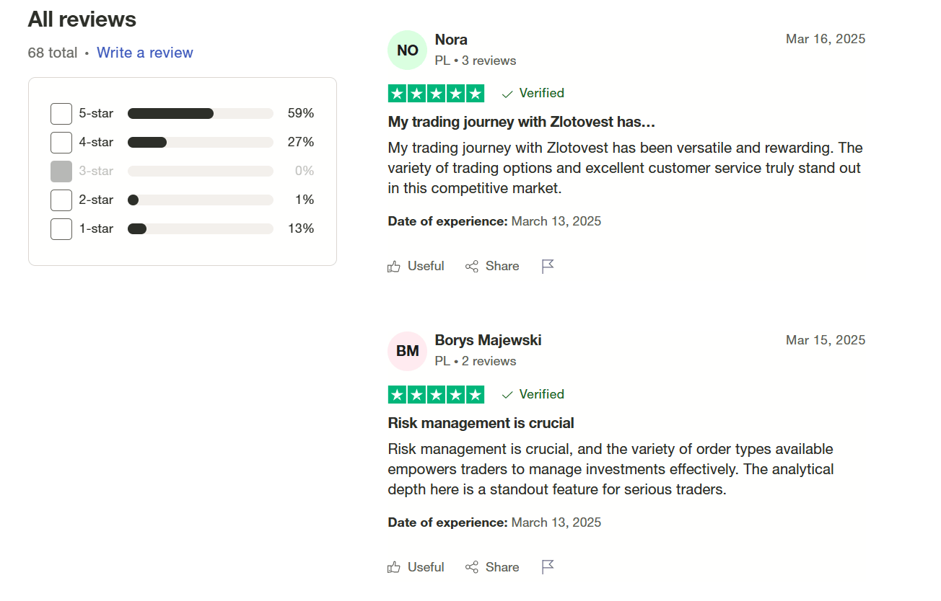The image size is (941, 601).
Task: Check the 2-star filter checkbox
Action: (61, 200)
